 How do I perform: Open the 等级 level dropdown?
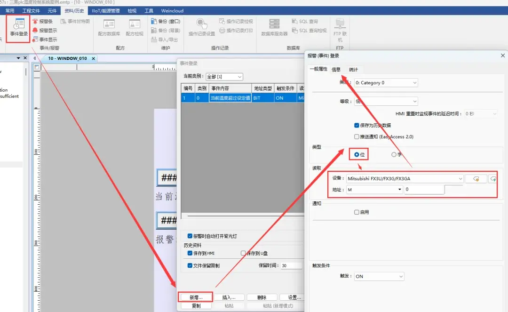(386, 101)
